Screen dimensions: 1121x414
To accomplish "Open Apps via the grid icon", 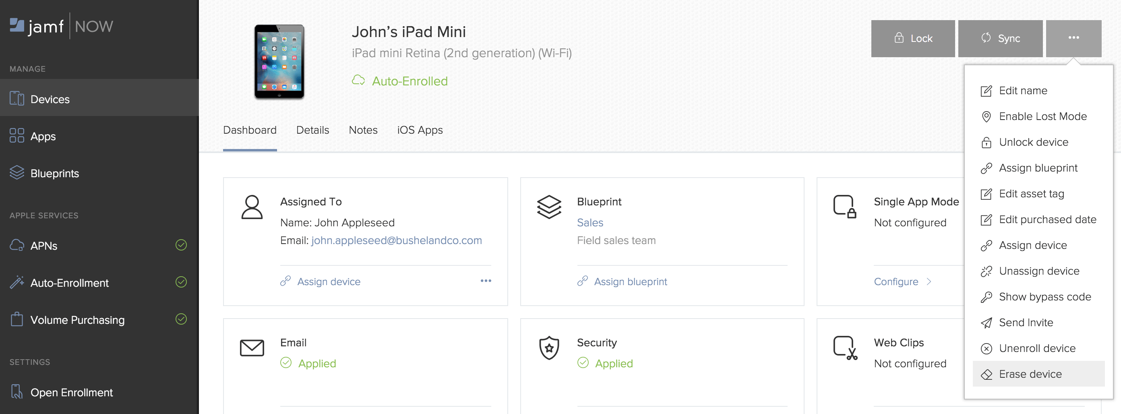I will tap(17, 136).
